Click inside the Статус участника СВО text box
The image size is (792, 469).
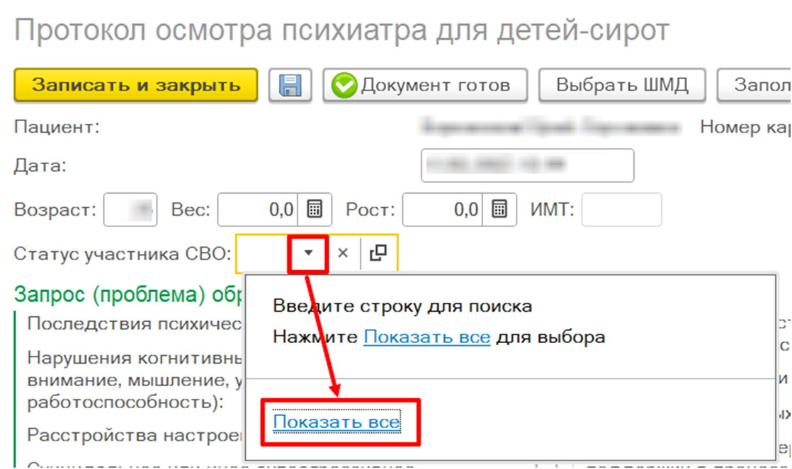pyautogui.click(x=262, y=253)
